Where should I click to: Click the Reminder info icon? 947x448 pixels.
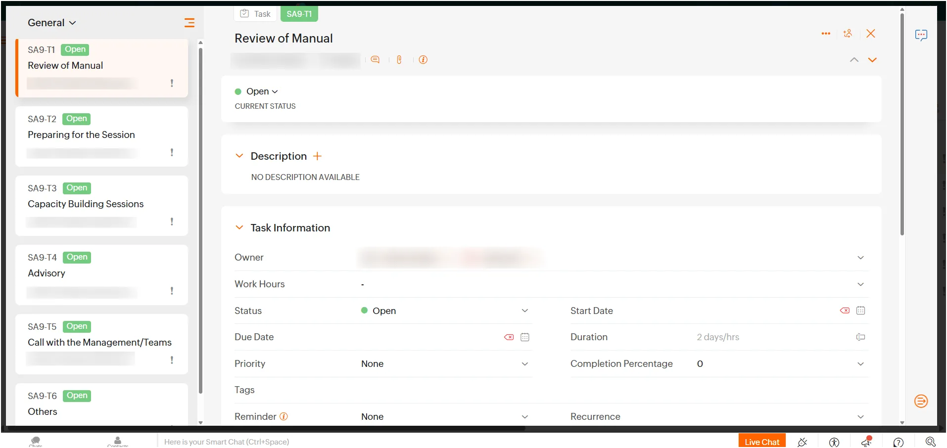click(x=284, y=416)
